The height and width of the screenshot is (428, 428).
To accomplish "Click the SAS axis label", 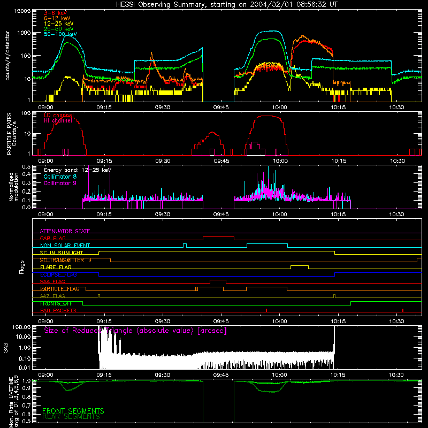I will click(6, 348).
